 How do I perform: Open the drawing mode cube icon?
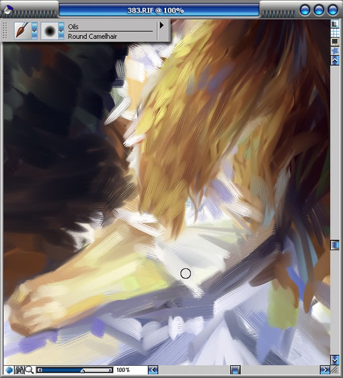tap(9, 370)
